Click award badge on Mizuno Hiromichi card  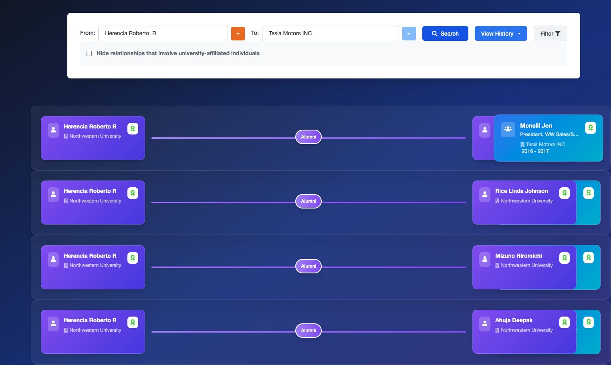coord(565,258)
